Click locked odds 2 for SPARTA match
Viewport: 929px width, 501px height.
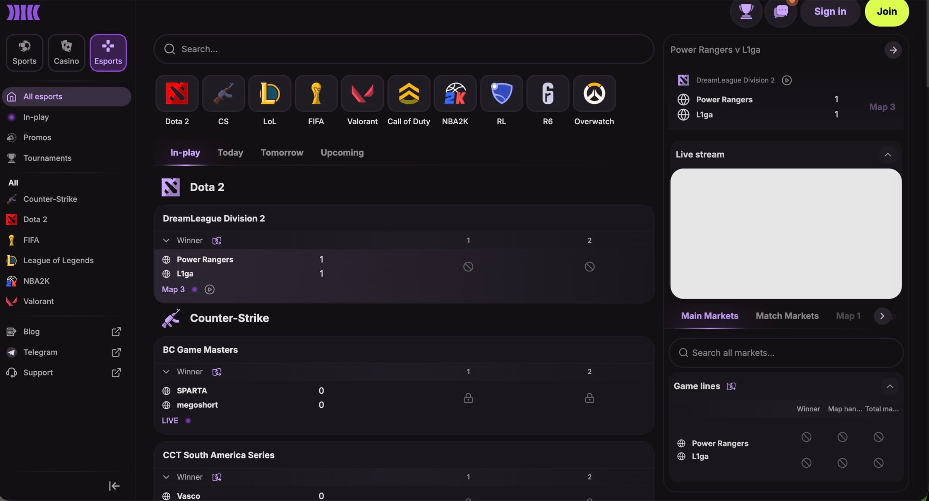click(589, 398)
